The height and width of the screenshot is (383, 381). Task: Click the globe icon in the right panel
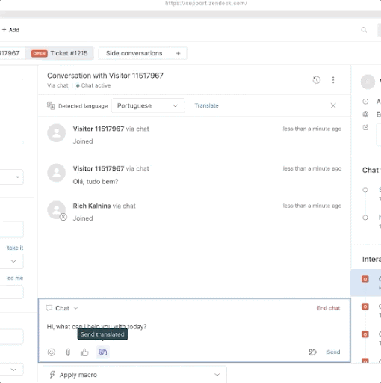point(365,114)
